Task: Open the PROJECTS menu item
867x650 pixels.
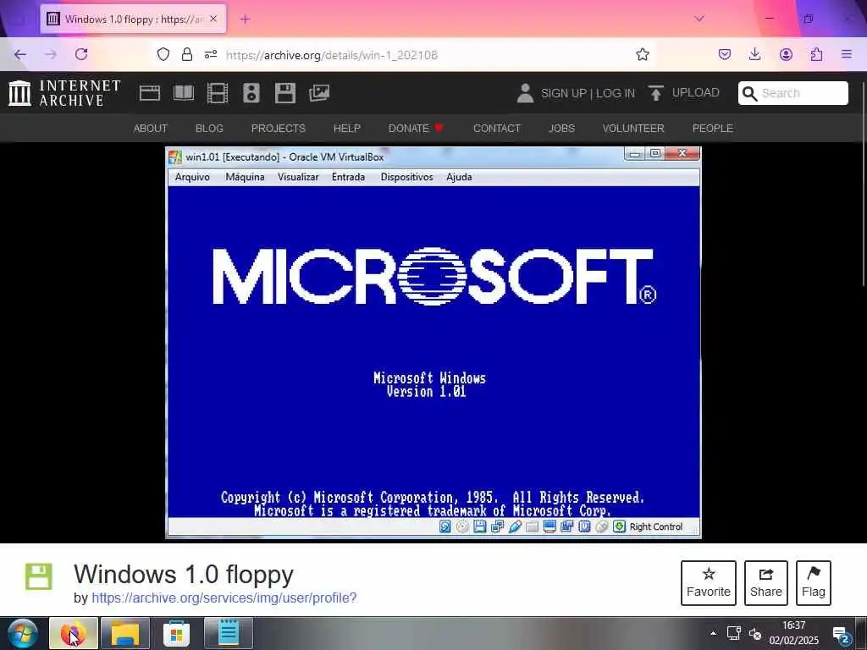Action: point(278,129)
